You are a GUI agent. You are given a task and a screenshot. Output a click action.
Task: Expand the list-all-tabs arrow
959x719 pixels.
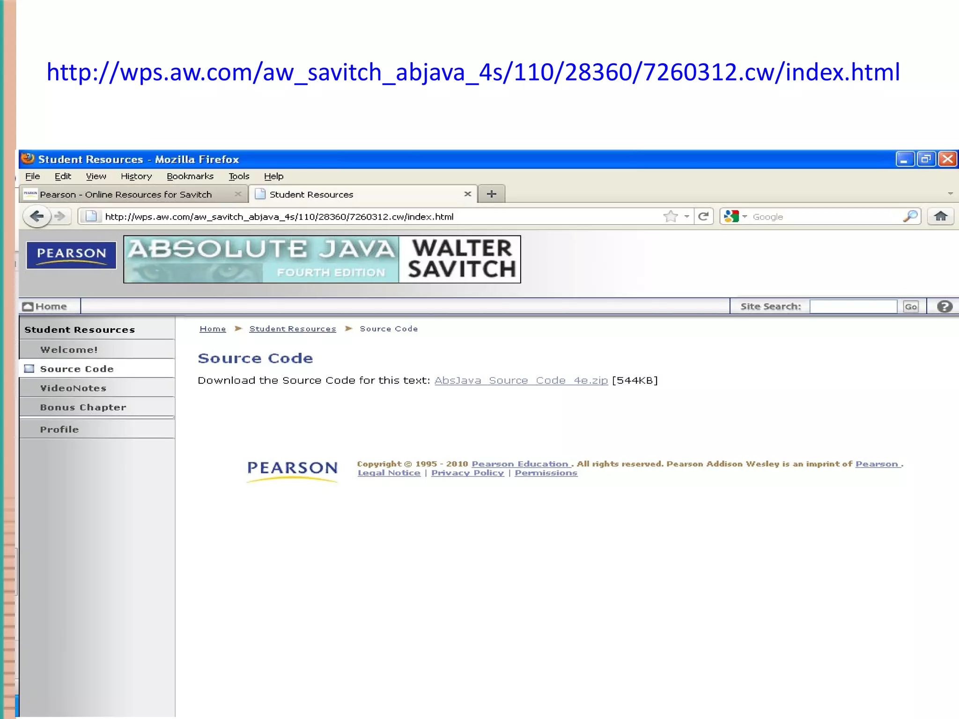tap(950, 194)
